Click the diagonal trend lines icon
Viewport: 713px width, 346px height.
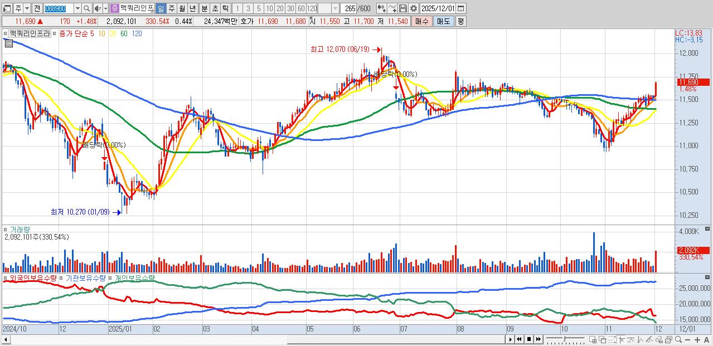coord(649,339)
